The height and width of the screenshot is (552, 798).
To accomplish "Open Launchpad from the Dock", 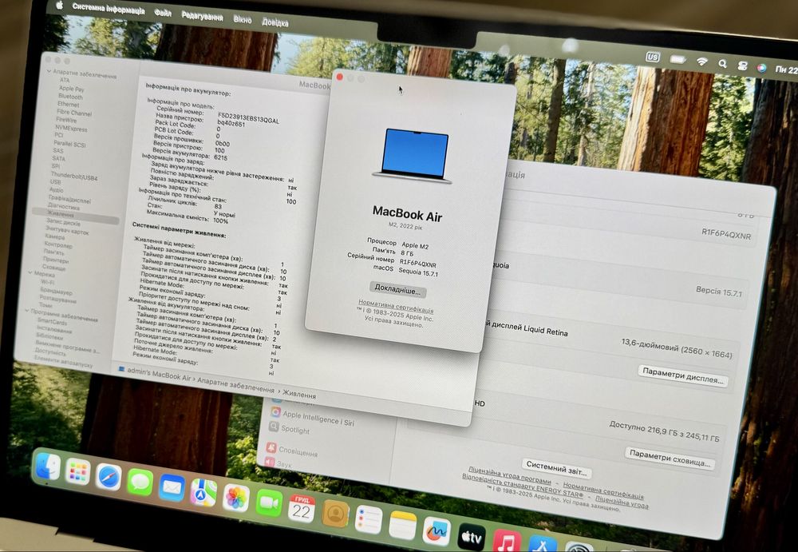I will [x=78, y=472].
